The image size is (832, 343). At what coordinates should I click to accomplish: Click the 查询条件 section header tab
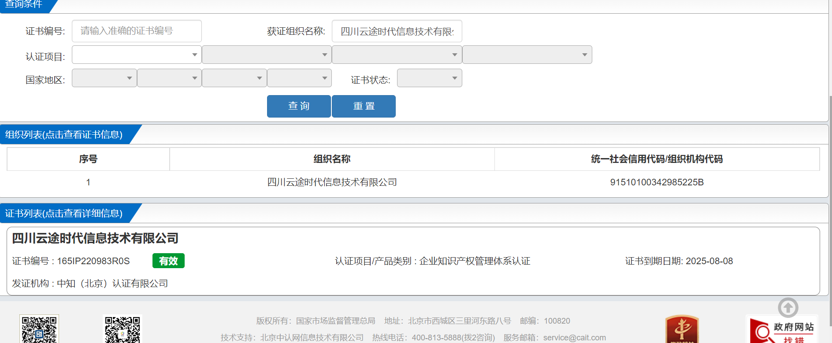tap(24, 5)
